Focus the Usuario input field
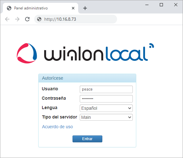 click(106, 89)
